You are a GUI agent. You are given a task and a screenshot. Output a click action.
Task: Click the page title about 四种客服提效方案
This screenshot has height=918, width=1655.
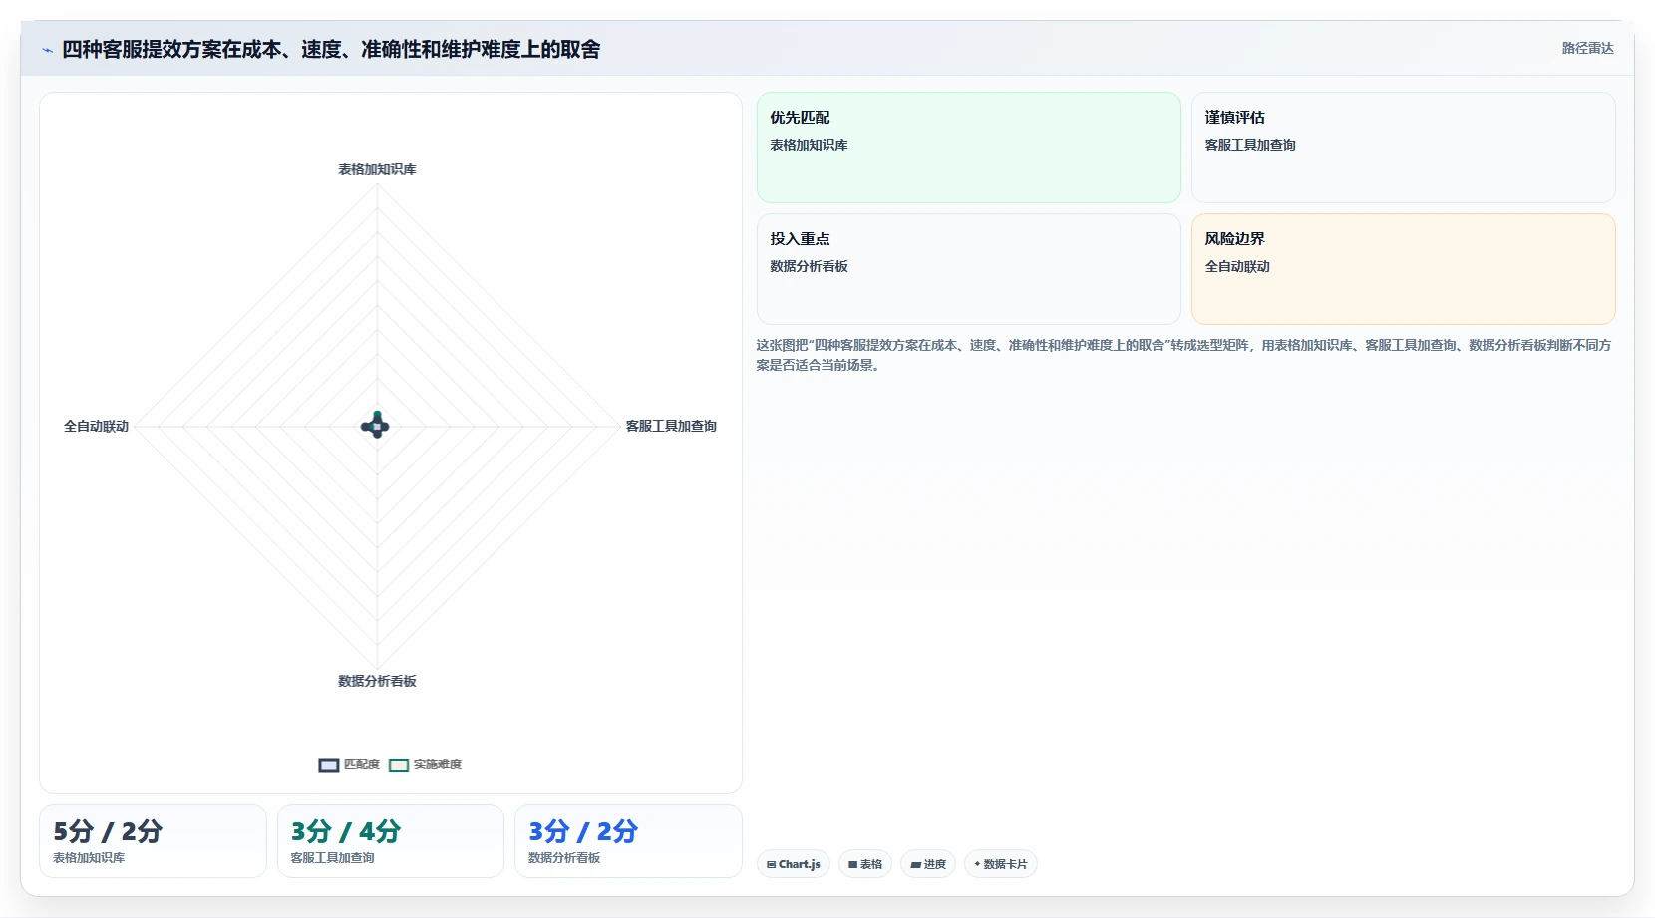(331, 50)
